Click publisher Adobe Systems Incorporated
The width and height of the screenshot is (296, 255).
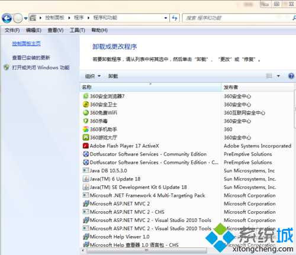pos(258,146)
